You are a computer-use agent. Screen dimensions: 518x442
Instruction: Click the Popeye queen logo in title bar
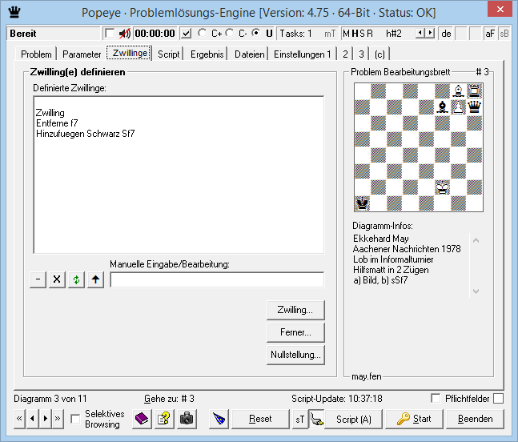coord(14,12)
